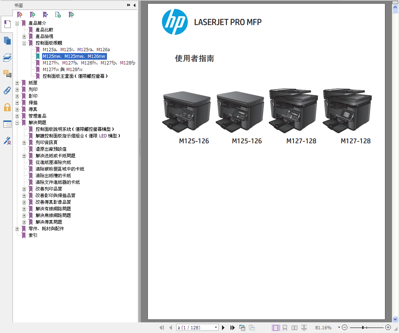Open the M127fw 與 M128fw bookmark
Image resolution: width=399 pixels, height=333 pixels.
62,69
